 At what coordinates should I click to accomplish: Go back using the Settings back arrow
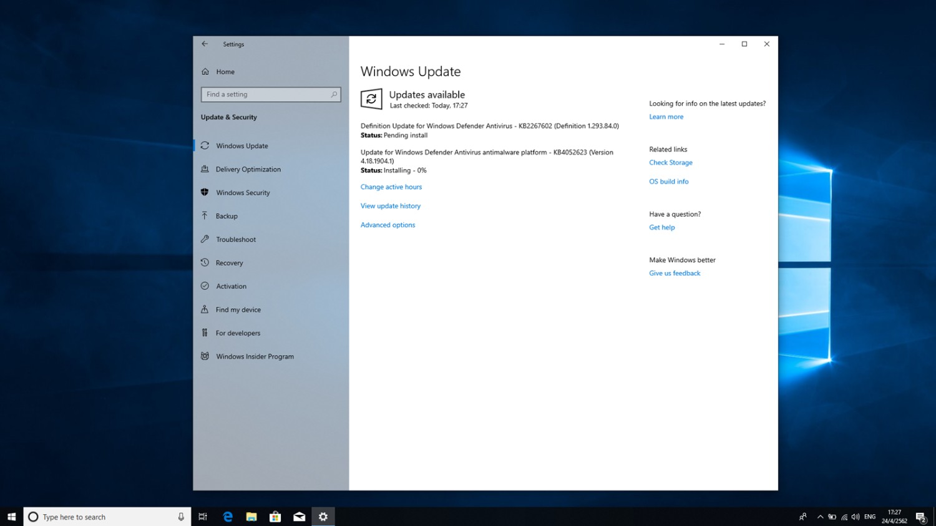(205, 44)
